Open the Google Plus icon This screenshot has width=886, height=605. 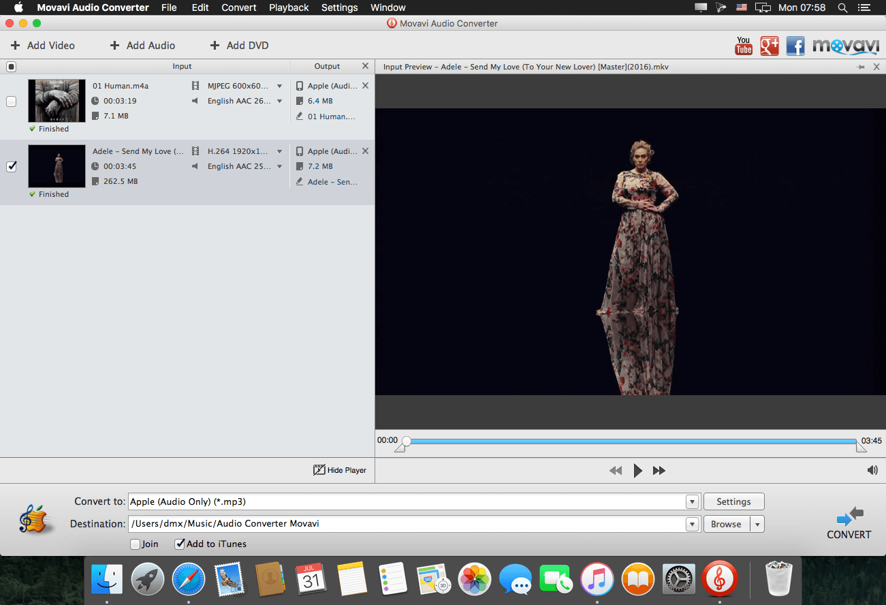coord(770,46)
